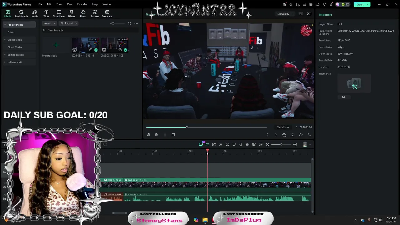Open the Help menu

coord(95,4)
